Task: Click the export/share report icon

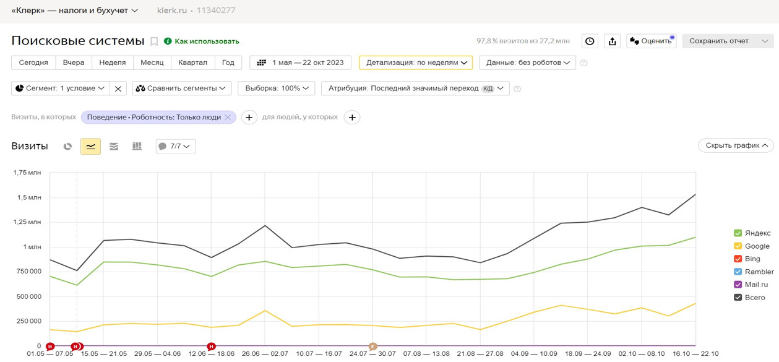Action: (x=612, y=41)
